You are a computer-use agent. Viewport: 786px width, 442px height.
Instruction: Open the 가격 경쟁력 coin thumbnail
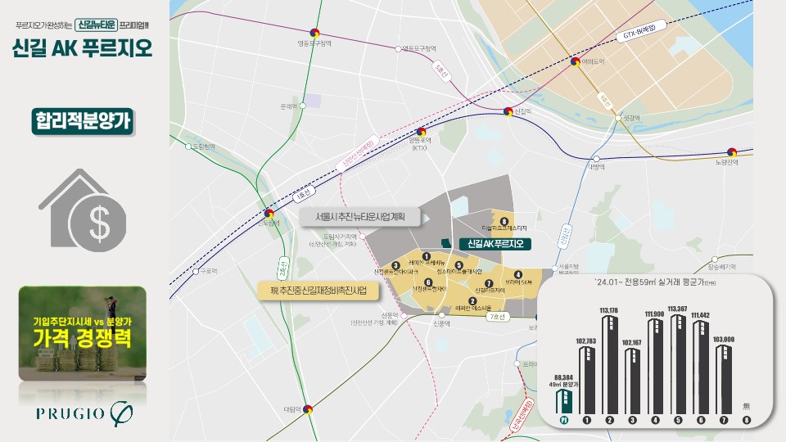(x=83, y=334)
